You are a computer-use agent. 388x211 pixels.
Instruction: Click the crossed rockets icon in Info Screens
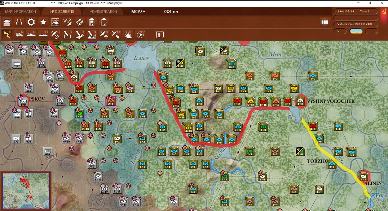tap(79, 22)
